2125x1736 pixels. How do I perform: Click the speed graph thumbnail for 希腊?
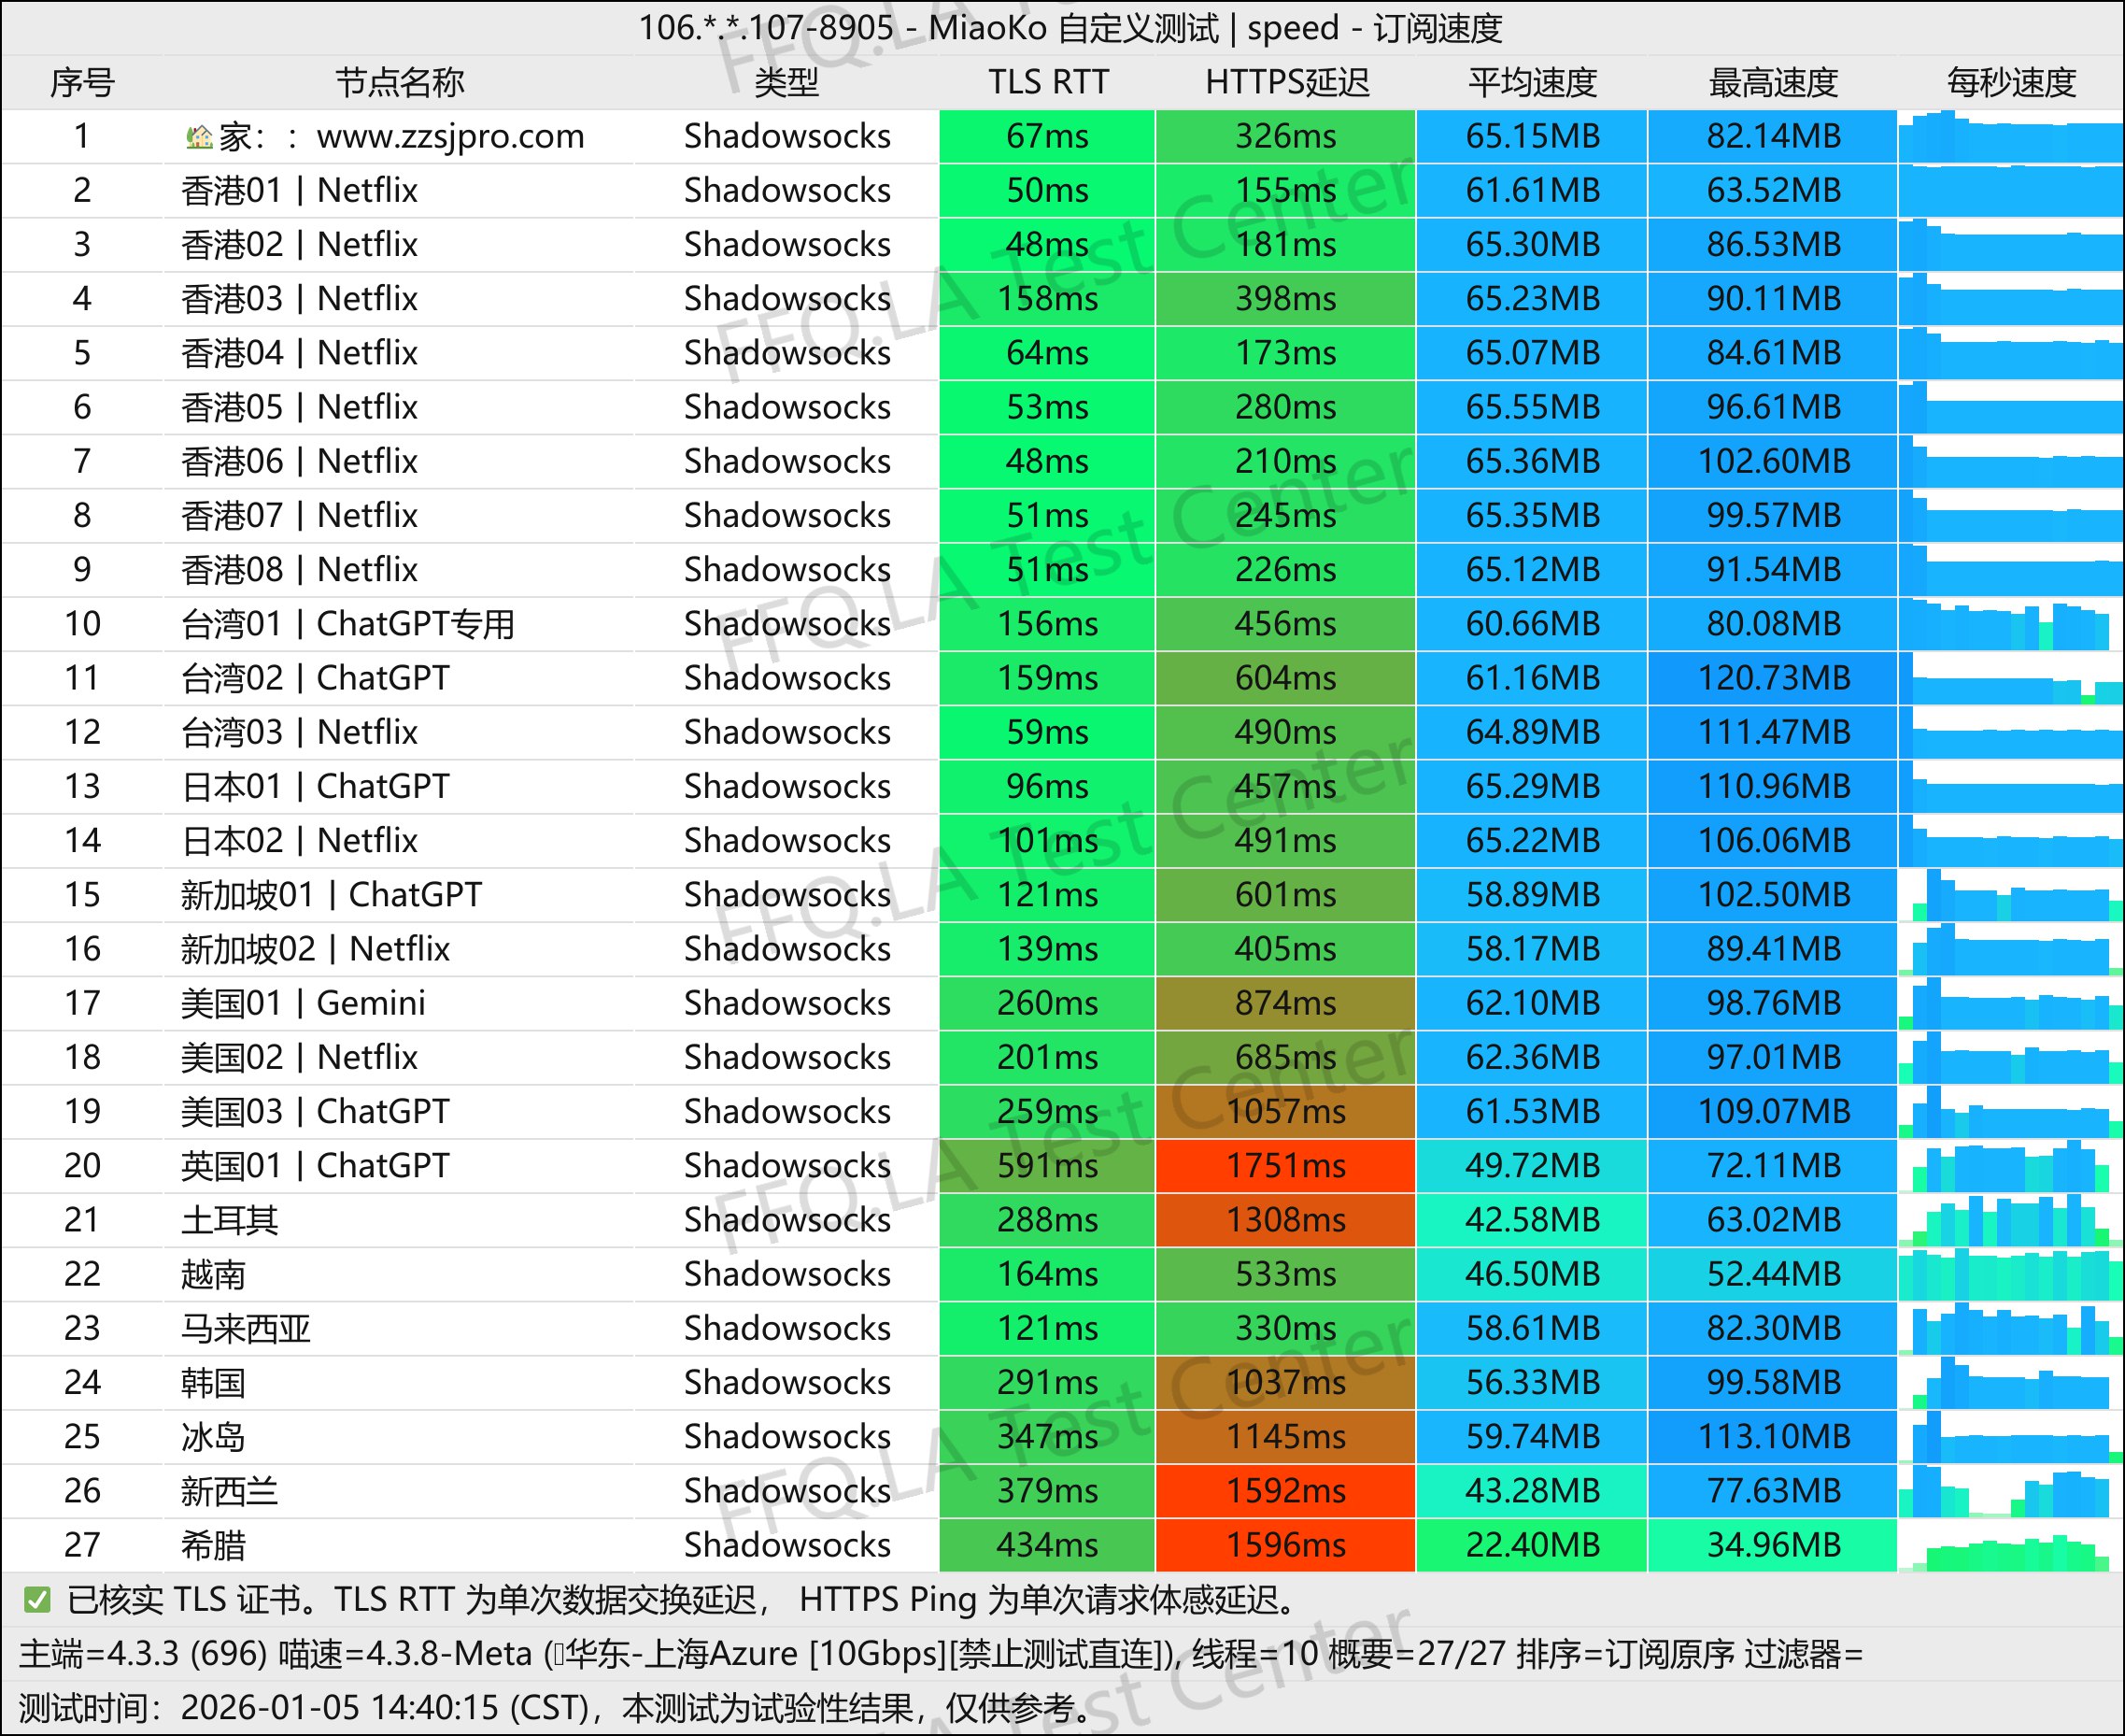[x=2010, y=1545]
